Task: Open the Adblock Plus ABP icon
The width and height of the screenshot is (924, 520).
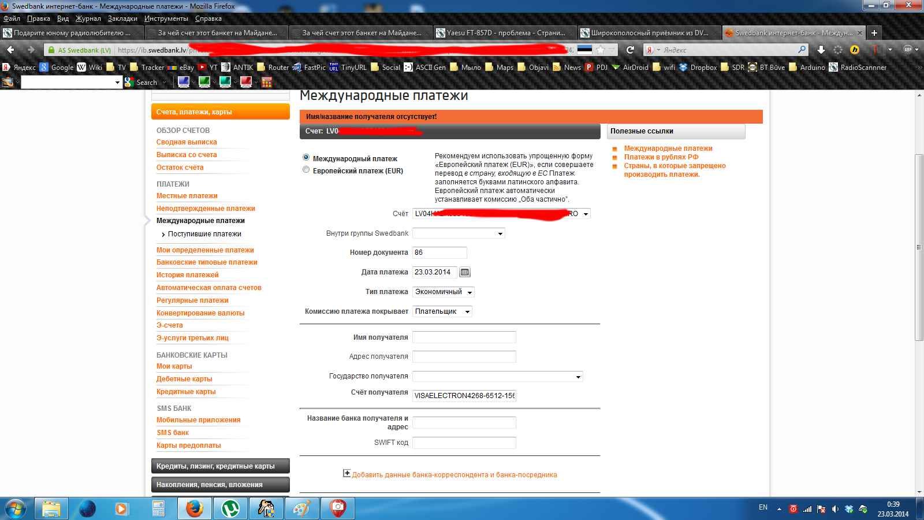Action: (908, 50)
